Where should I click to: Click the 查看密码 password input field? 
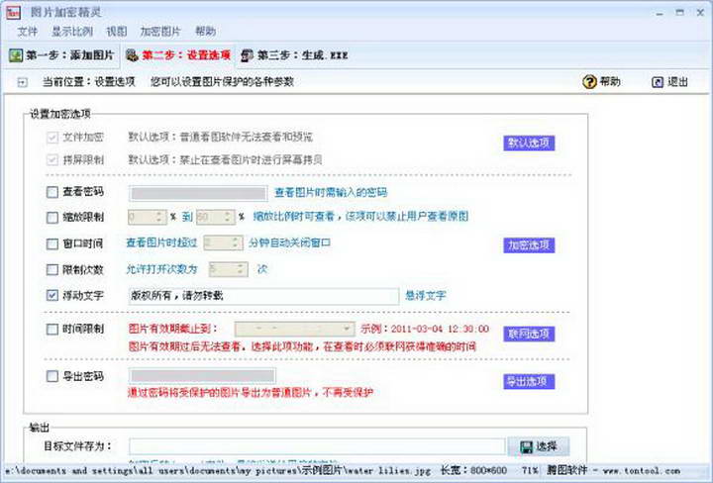[198, 193]
